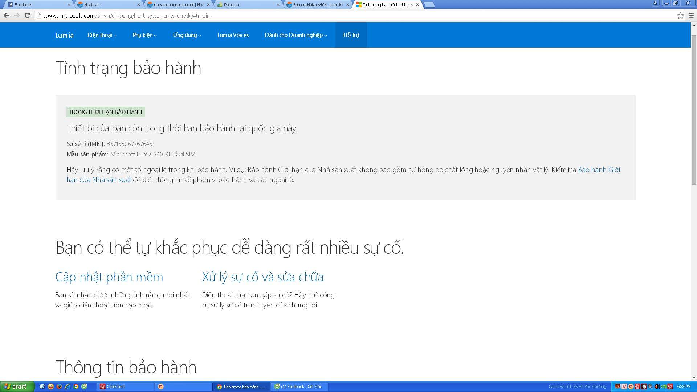Click the scrollbar up arrow
Viewport: 697px width, 392px height.
[x=694, y=25]
